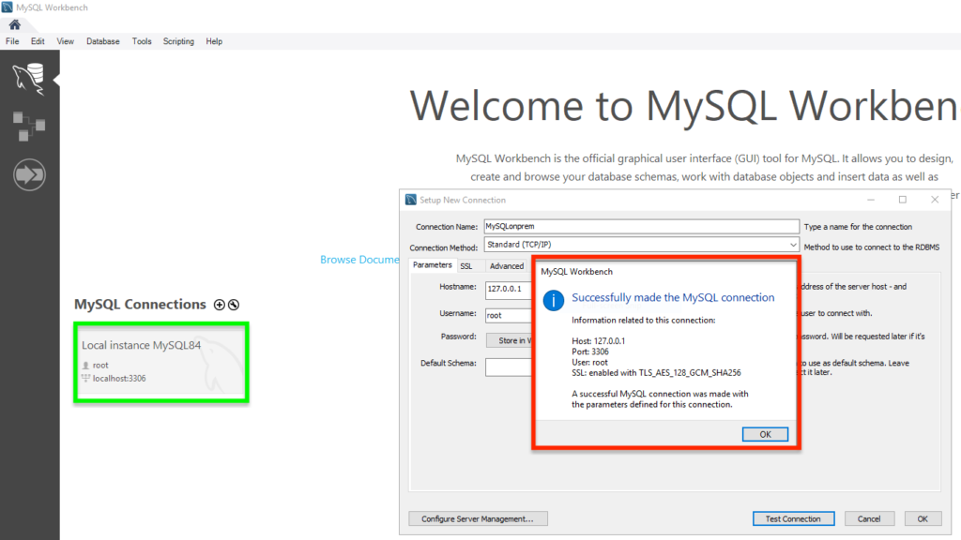
Task: Open Local instance MySQL84 connection tile
Action: pyautogui.click(x=161, y=363)
